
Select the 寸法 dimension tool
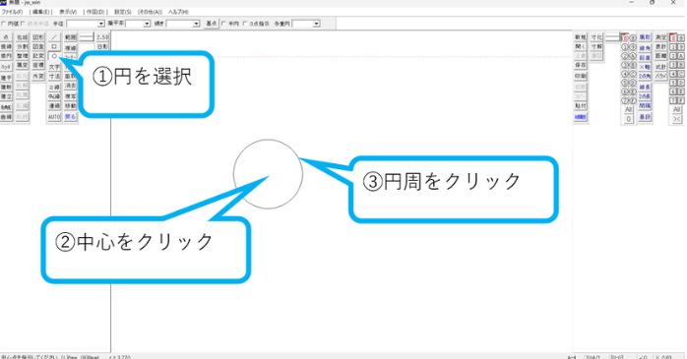coord(54,76)
